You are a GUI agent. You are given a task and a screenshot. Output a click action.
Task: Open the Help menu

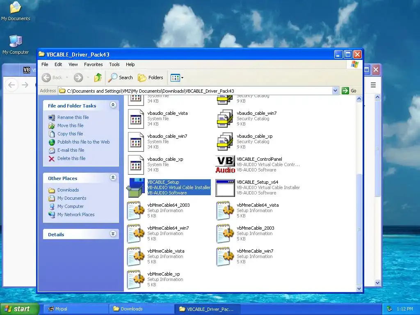pyautogui.click(x=130, y=64)
